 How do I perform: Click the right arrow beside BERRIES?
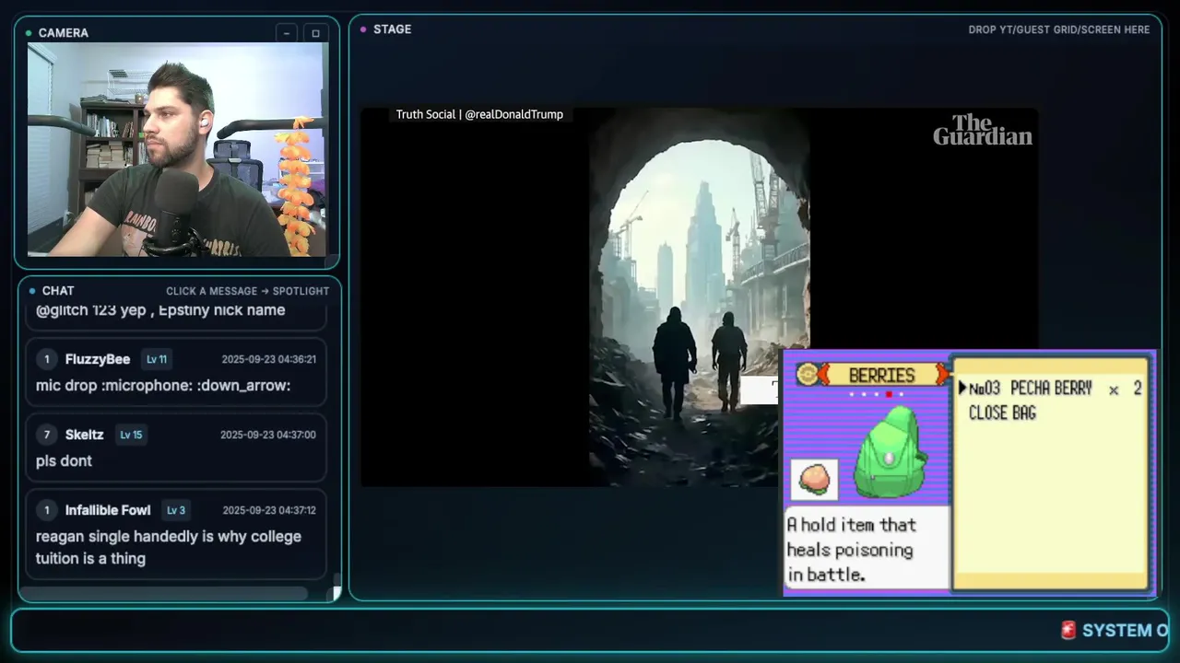click(941, 375)
